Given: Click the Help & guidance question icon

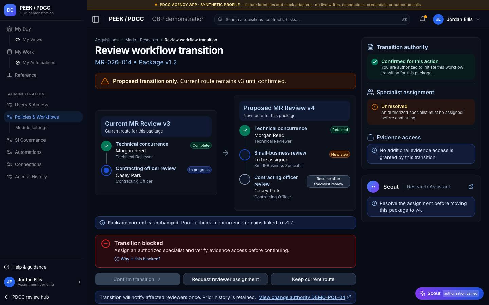Looking at the screenshot, I should tap(7, 267).
